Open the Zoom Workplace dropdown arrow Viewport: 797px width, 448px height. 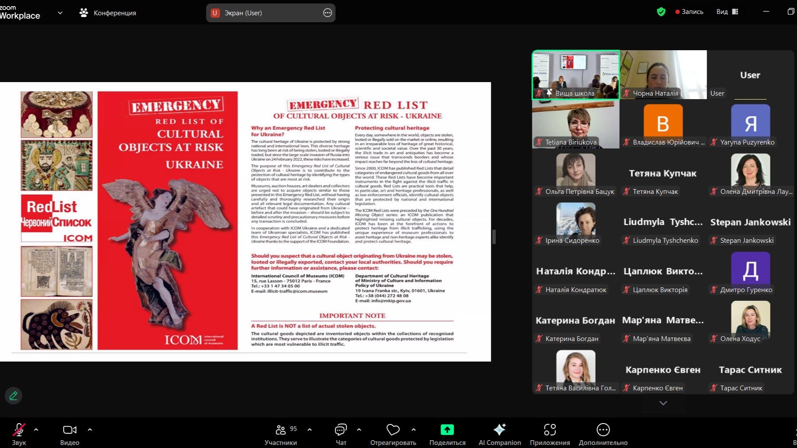coord(60,13)
